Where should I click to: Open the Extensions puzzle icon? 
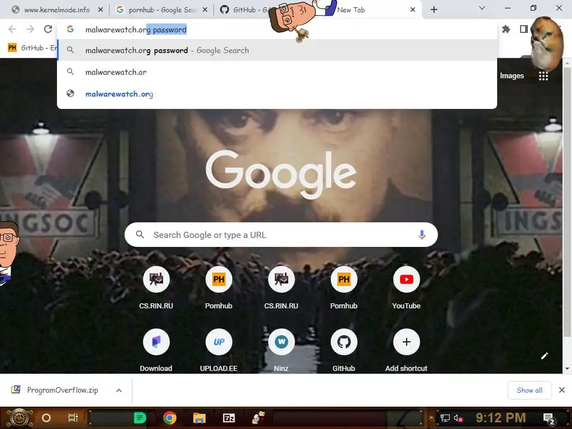pos(506,29)
